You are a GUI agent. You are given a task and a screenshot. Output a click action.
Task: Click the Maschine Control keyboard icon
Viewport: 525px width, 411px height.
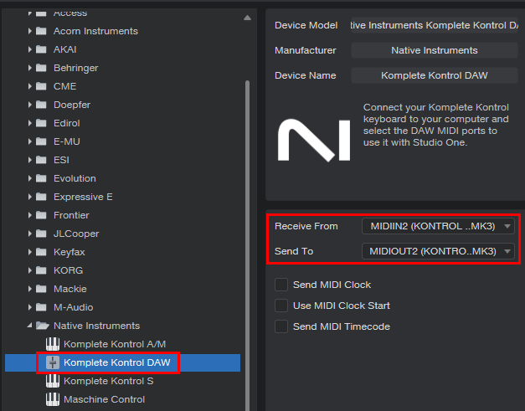[x=53, y=399]
